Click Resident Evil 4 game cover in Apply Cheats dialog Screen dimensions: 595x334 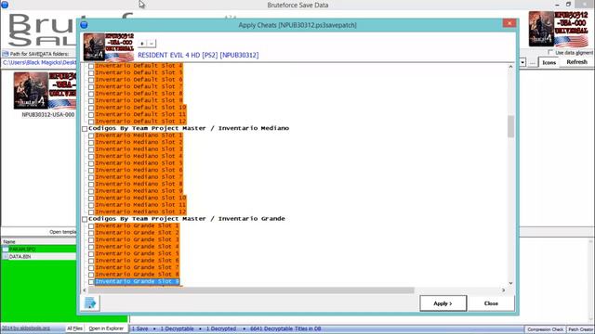coord(109,47)
